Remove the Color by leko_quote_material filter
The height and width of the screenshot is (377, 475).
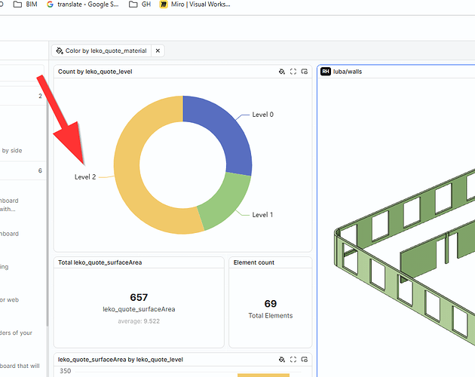point(158,51)
